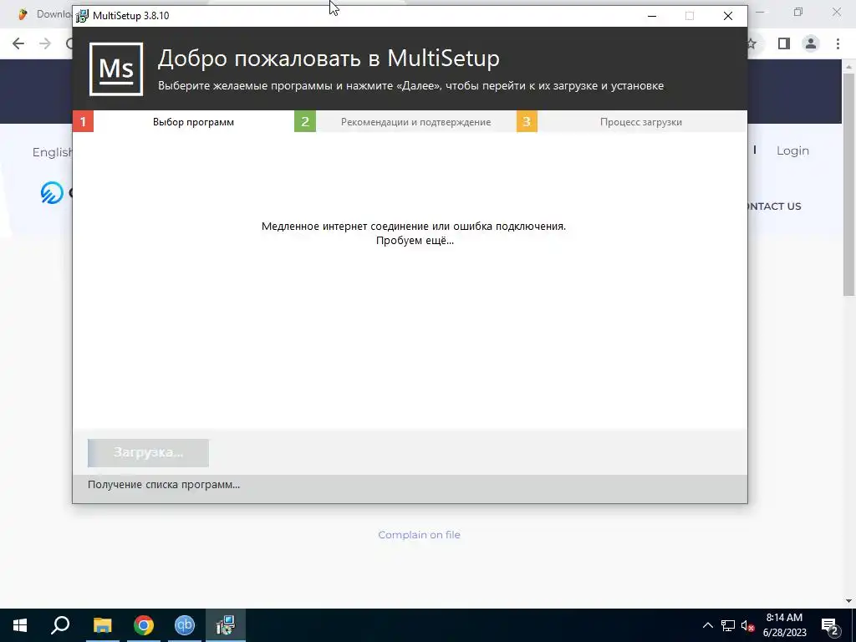Open Chrome side panel icon

click(x=784, y=43)
